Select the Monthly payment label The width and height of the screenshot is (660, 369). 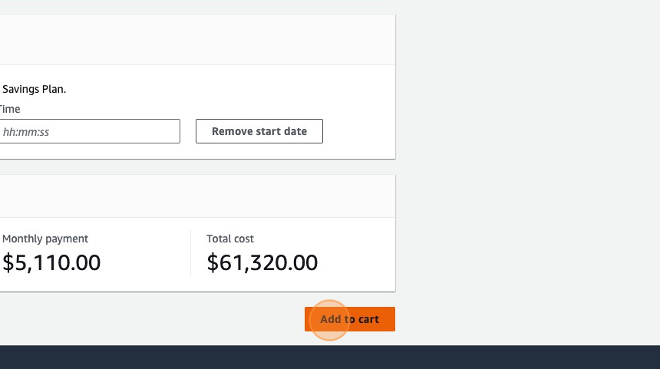(45, 239)
